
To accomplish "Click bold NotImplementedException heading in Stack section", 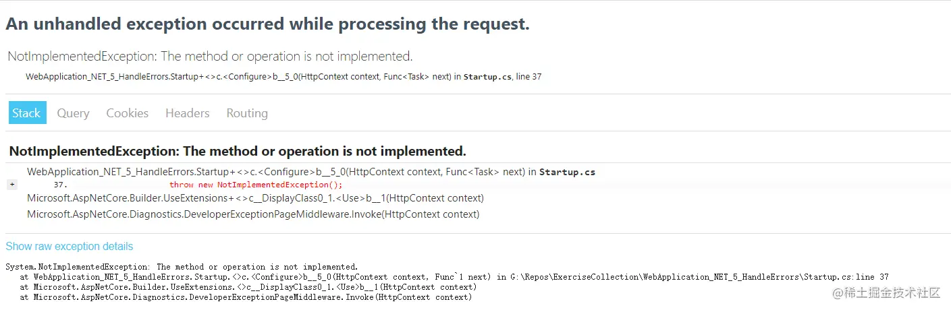I will 238,151.
